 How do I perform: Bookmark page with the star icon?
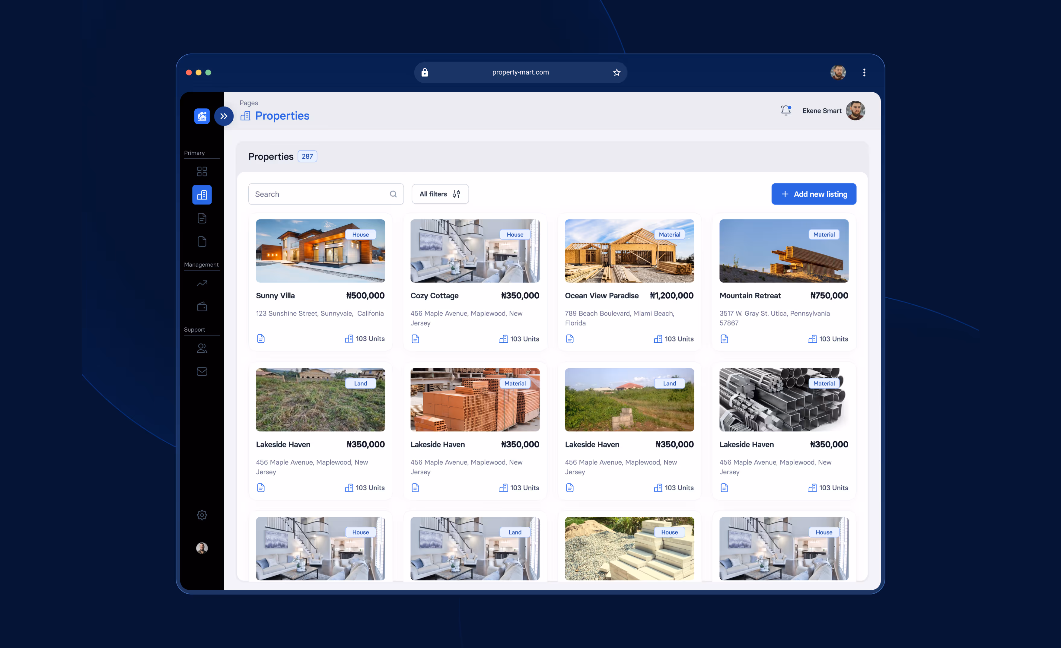[616, 72]
